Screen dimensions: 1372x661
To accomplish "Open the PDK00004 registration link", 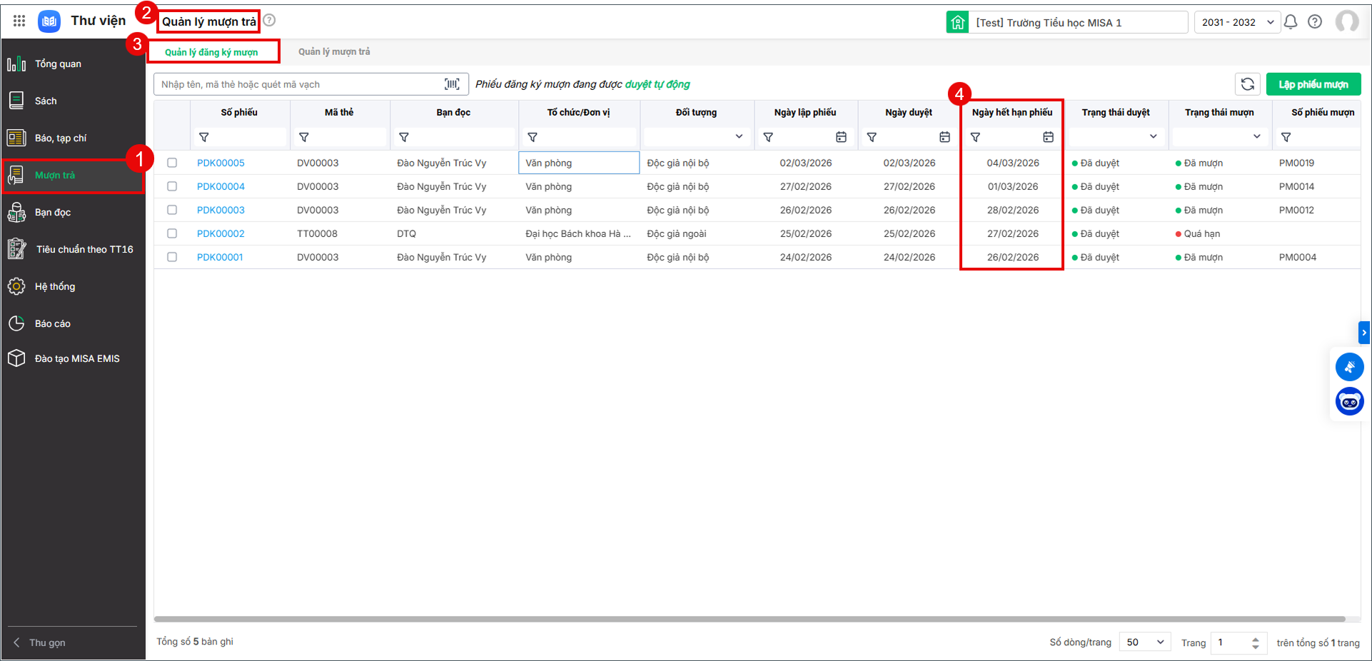I will coord(221,186).
